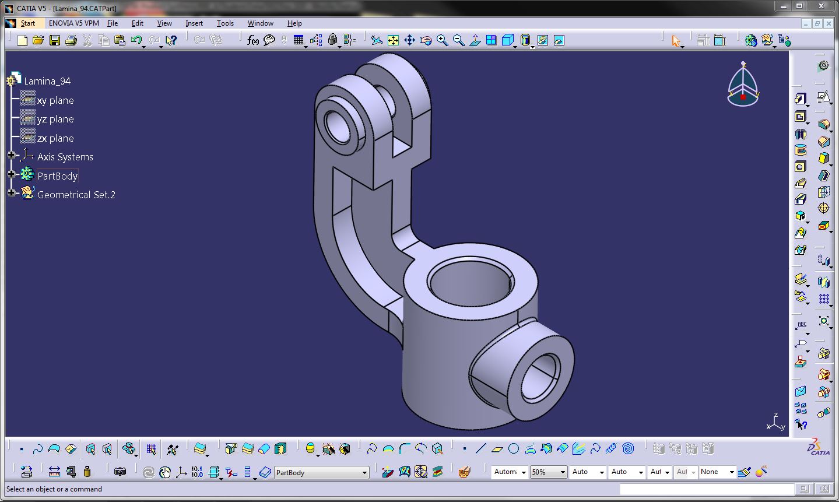Viewport: 839px width, 502px height.
Task: Select the Pan tool
Action: [x=409, y=40]
